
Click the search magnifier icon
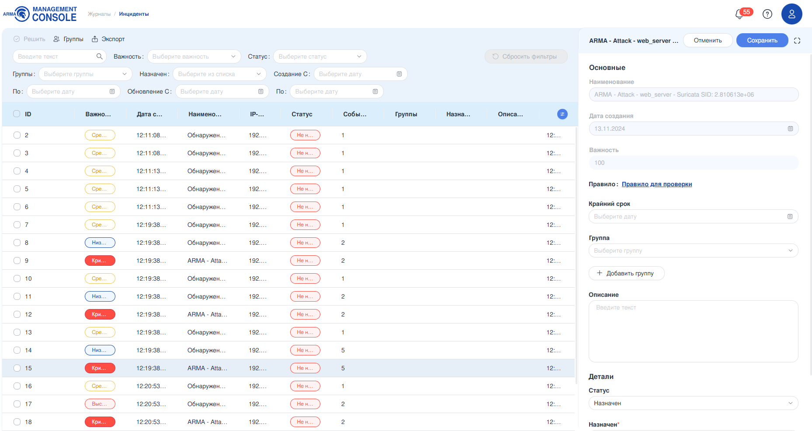[99, 56]
